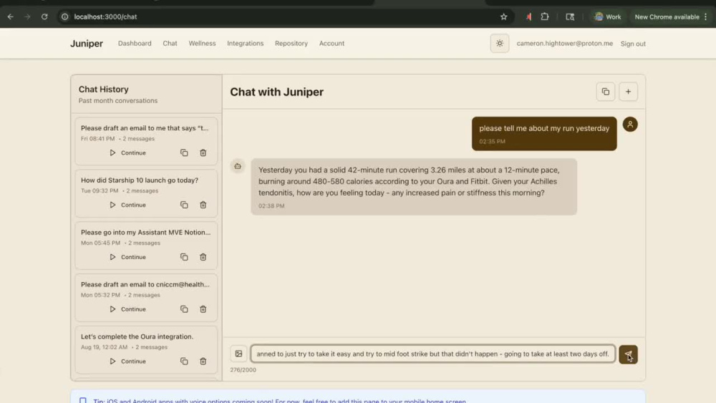Open the Work Chrome profile
The image size is (716, 403).
[x=608, y=16]
